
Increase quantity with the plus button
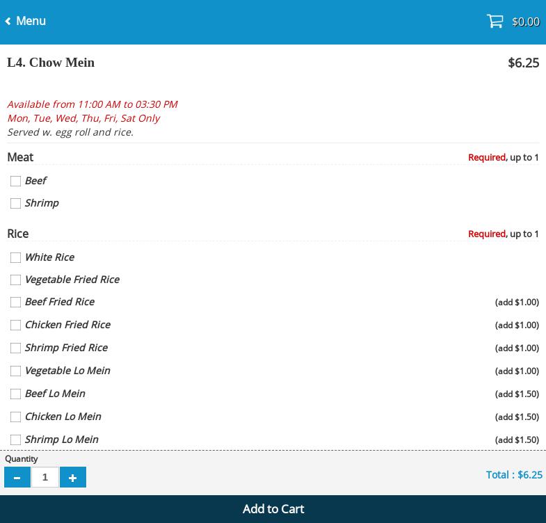pyautogui.click(x=73, y=477)
